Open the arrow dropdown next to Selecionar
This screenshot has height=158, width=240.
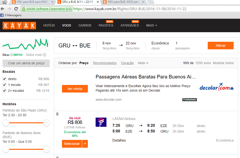[85, 144]
